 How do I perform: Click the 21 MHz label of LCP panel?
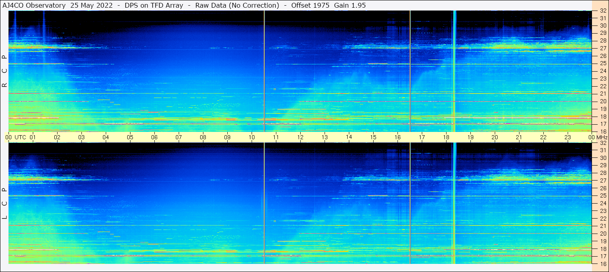603,226
